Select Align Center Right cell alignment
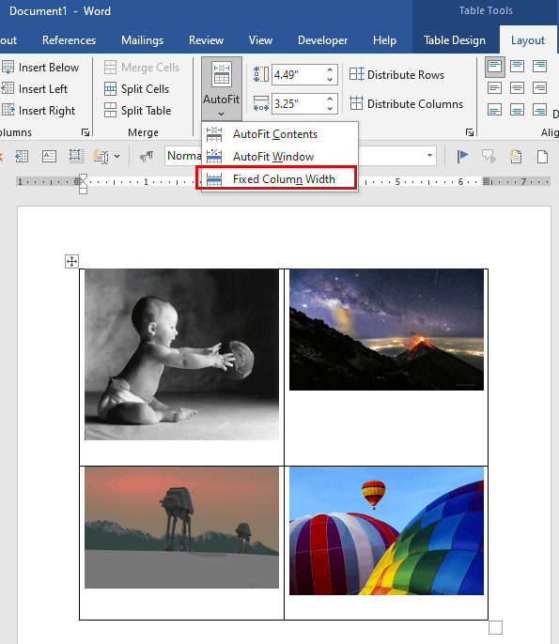Viewport: 559px width, 644px height. (539, 88)
